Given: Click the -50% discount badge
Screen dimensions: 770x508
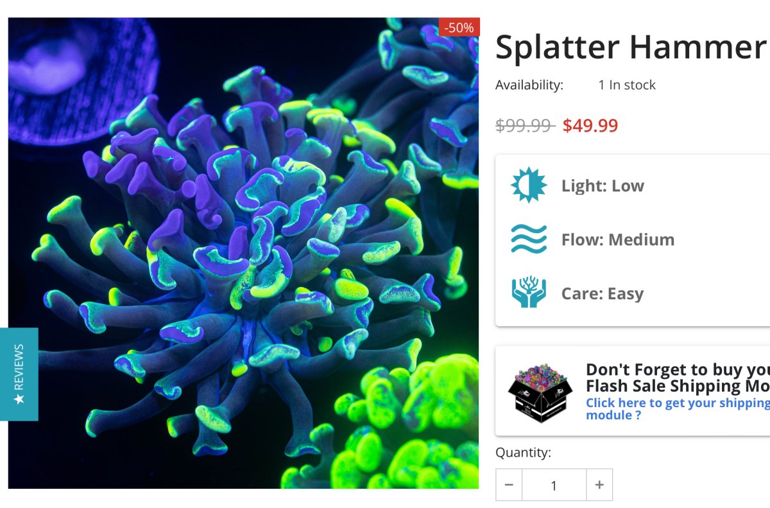Looking at the screenshot, I should 459,27.
